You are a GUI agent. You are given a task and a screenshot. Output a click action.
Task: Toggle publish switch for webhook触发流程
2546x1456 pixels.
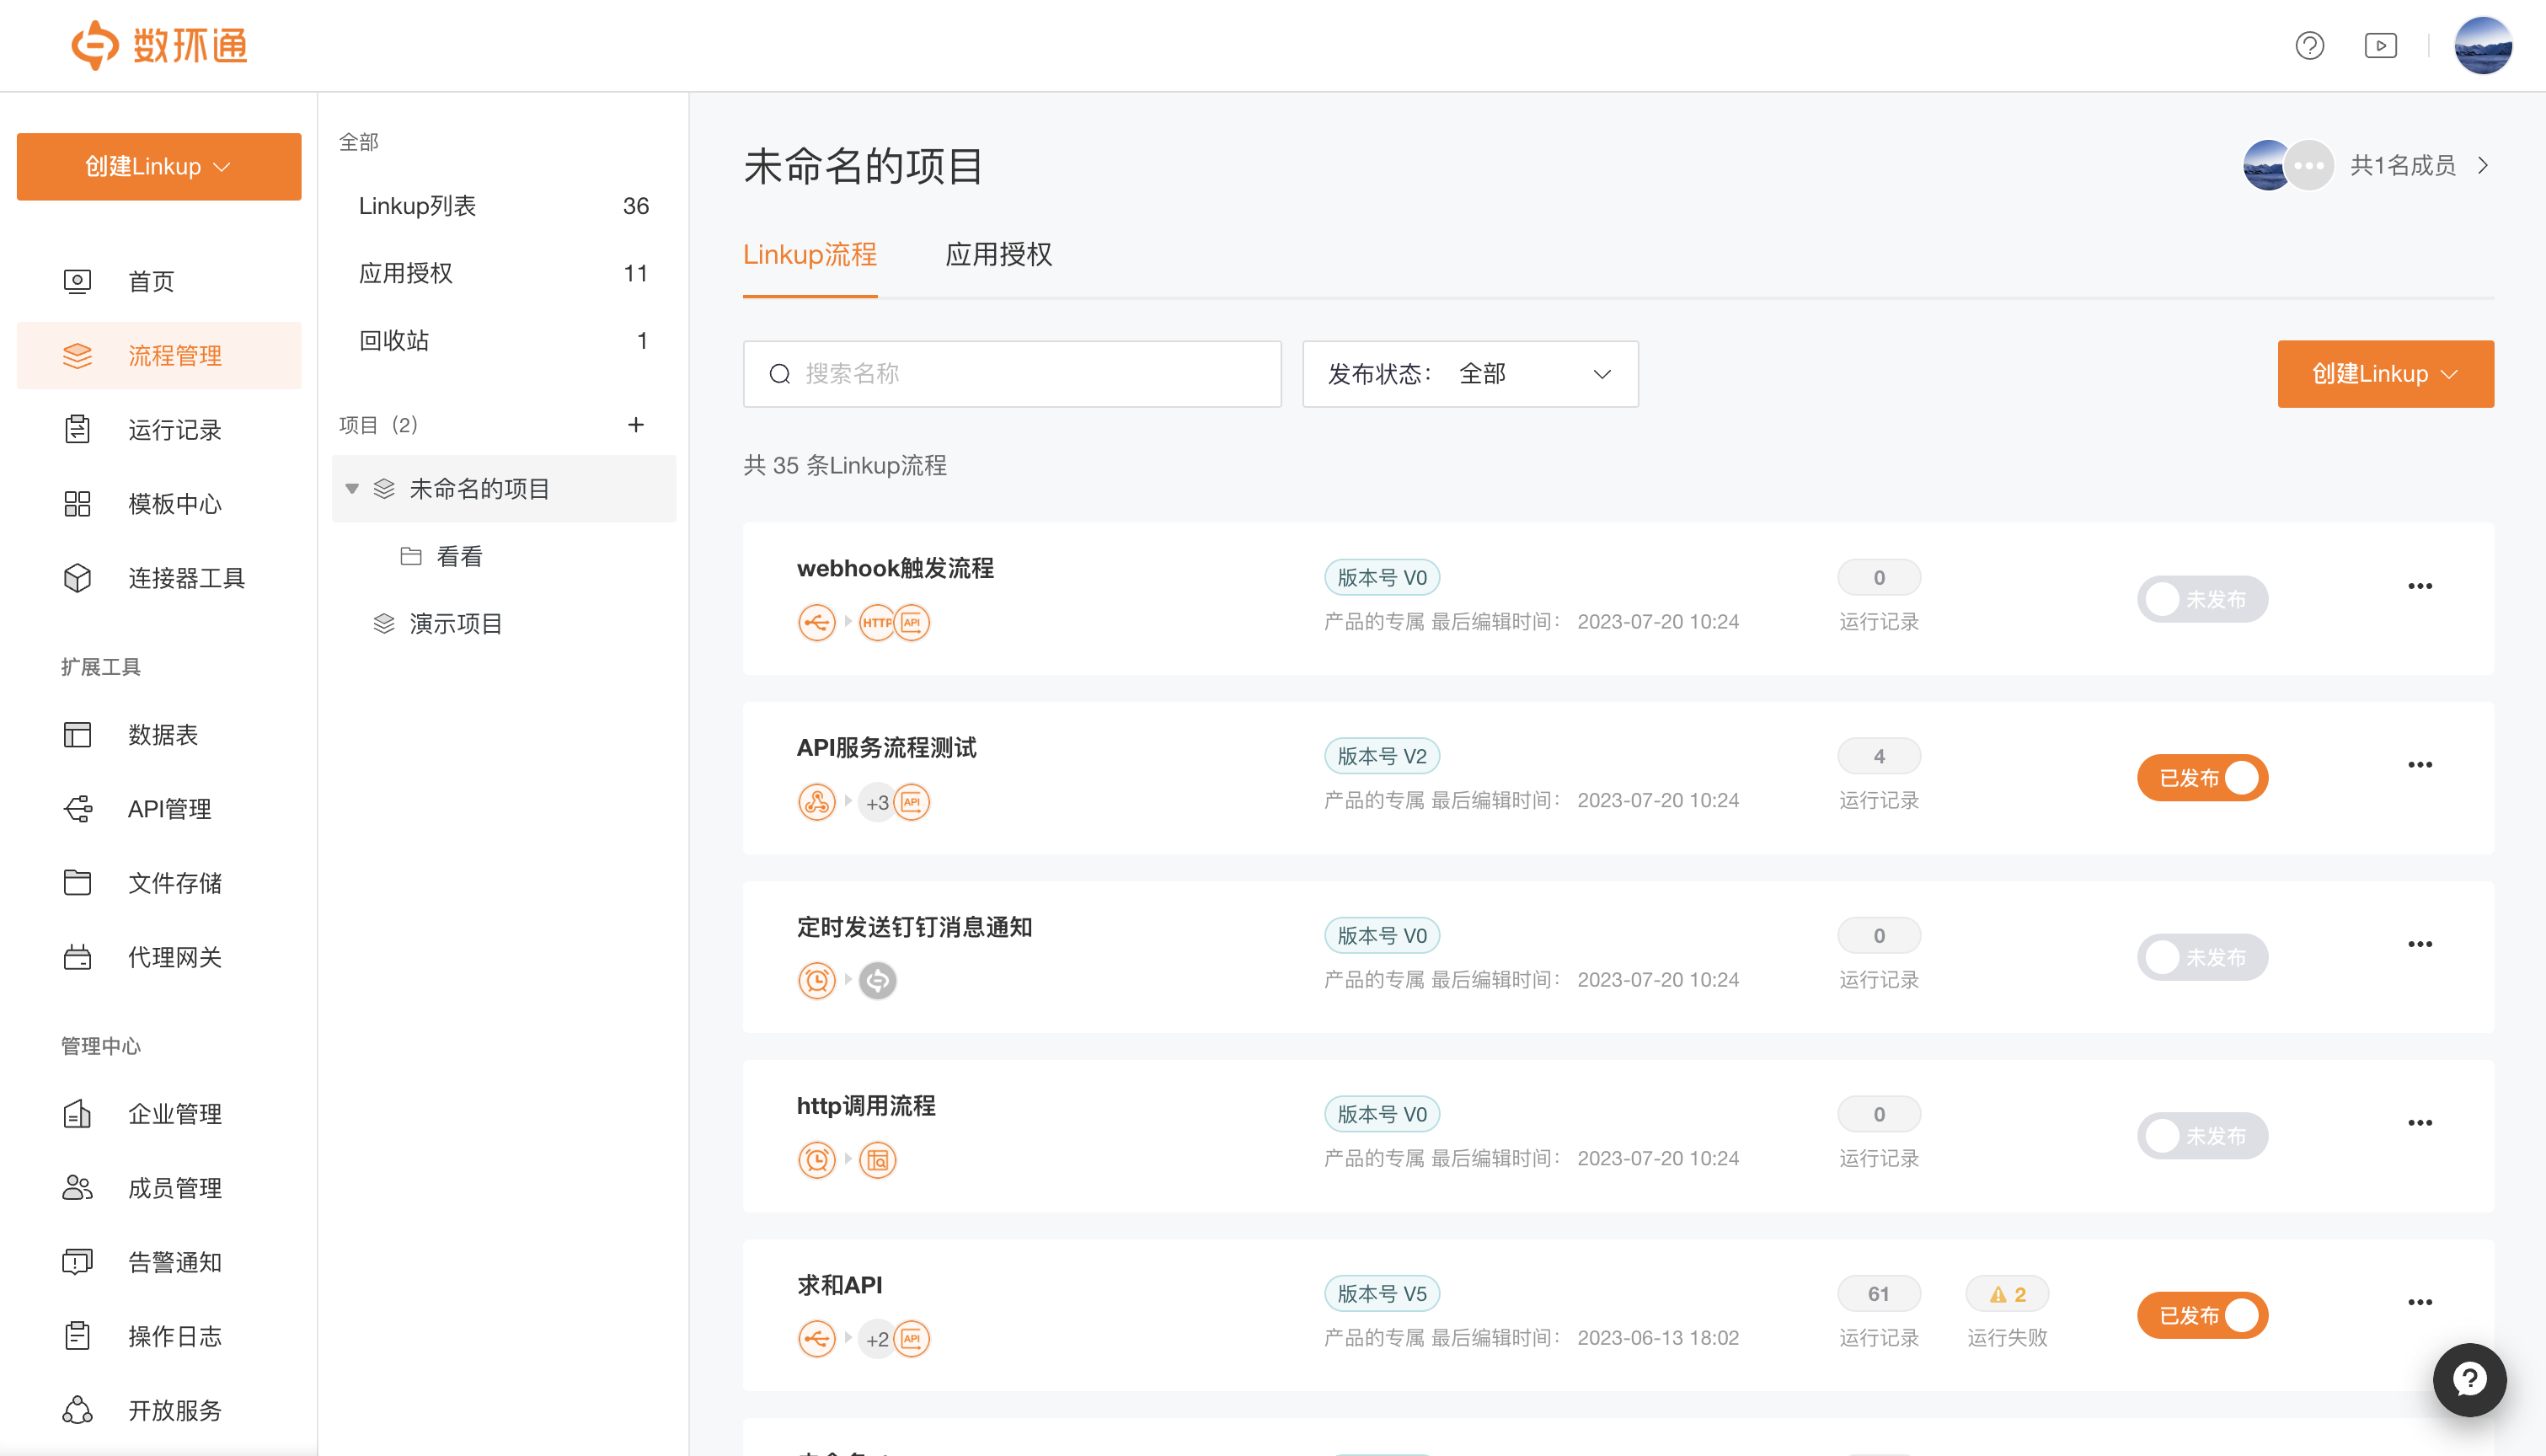[2202, 598]
